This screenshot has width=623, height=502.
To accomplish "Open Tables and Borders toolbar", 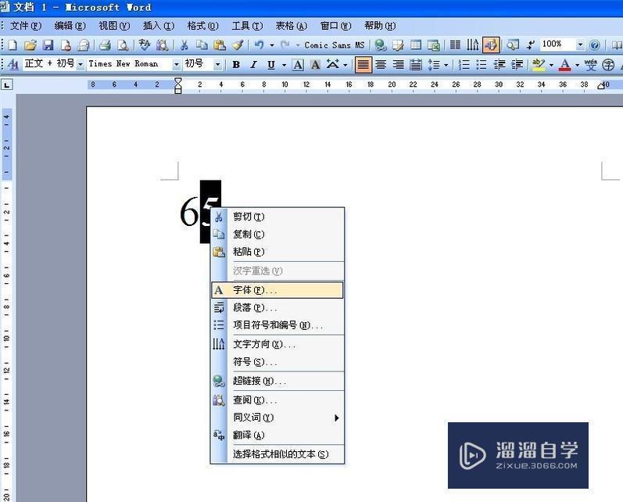I will 398,45.
